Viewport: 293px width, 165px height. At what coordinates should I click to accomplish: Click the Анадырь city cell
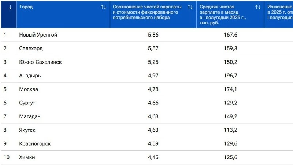tap(30, 76)
